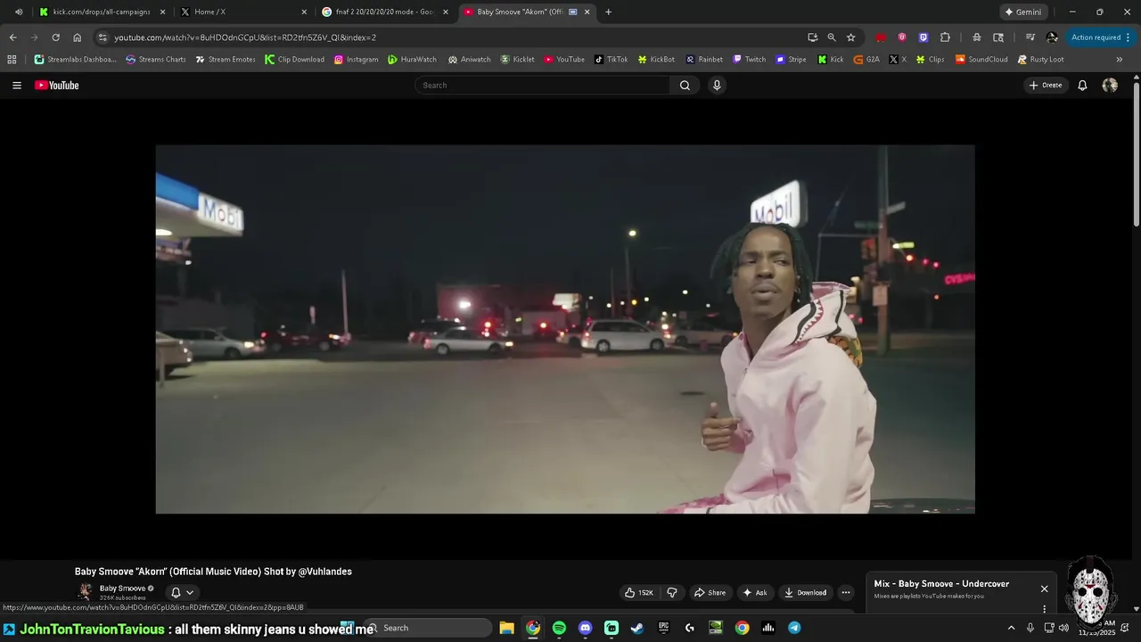Open the YouTube guide hamburger menu

(17, 86)
